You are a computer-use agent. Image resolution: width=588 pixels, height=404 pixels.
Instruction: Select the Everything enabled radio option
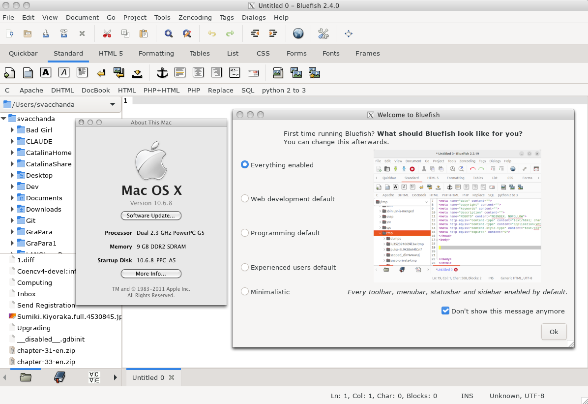pyautogui.click(x=244, y=164)
